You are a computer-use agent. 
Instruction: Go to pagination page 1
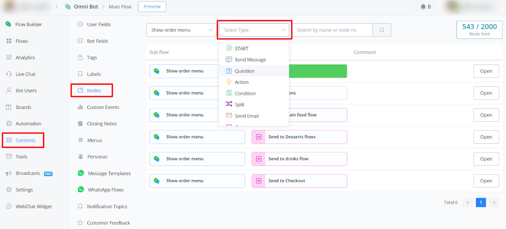coord(481,202)
